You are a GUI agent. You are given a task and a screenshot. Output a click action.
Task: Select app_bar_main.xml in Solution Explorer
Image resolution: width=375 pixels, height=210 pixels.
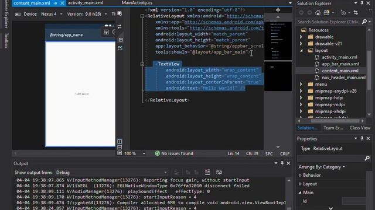click(340, 64)
